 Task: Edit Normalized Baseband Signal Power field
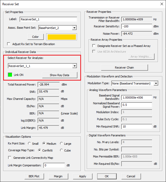pos(137,105)
